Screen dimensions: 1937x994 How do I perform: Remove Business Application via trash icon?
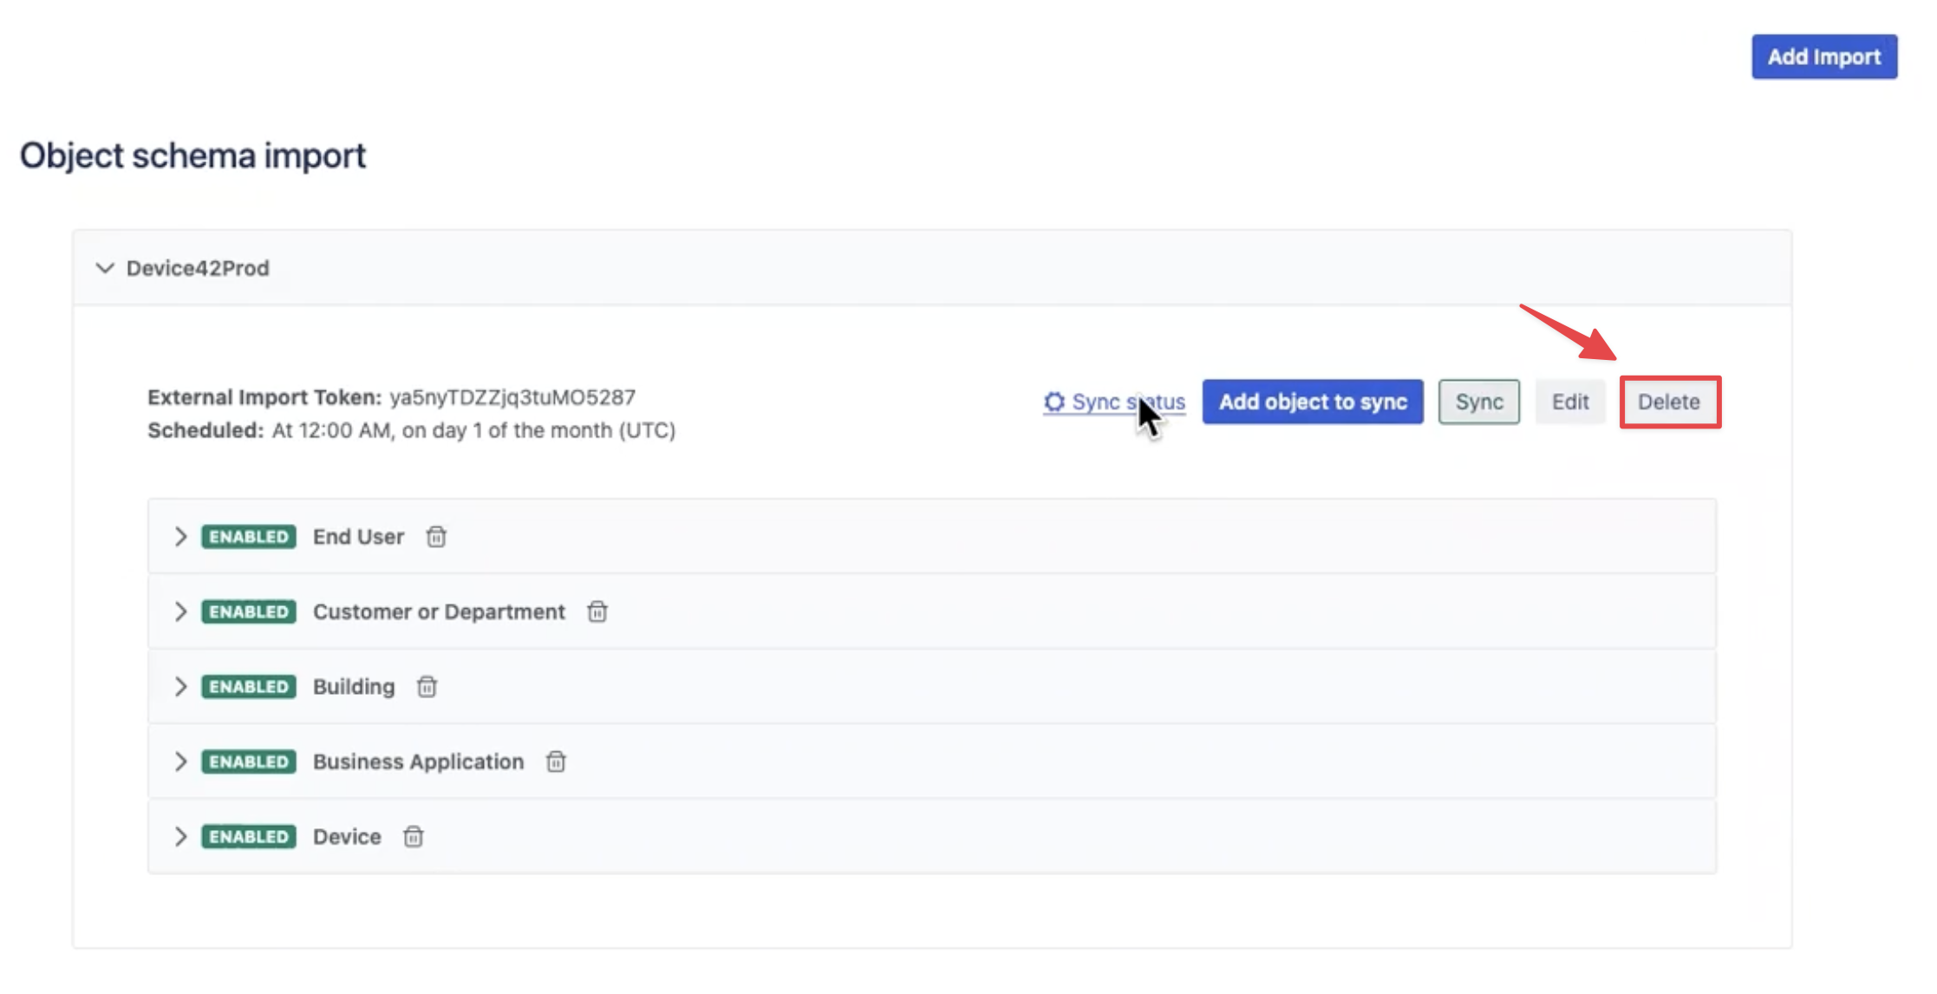pyautogui.click(x=556, y=762)
